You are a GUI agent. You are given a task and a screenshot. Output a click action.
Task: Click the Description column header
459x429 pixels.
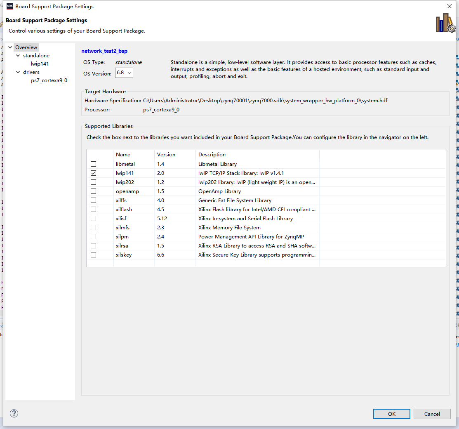[258, 154]
